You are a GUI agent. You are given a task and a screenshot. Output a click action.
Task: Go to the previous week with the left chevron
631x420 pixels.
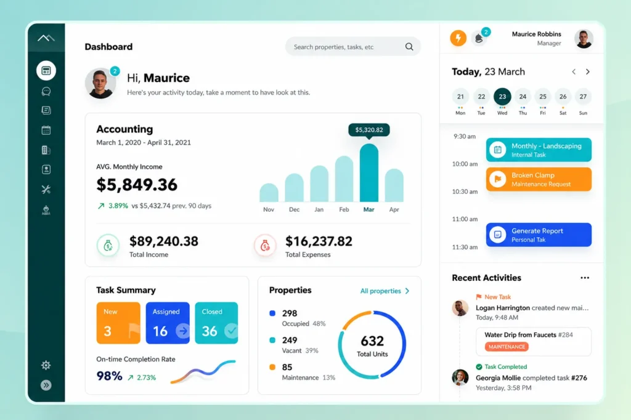click(574, 71)
